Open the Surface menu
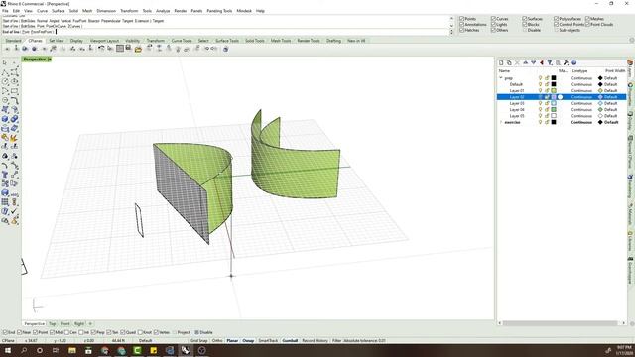Image resolution: width=635 pixels, height=357 pixels. [x=58, y=11]
